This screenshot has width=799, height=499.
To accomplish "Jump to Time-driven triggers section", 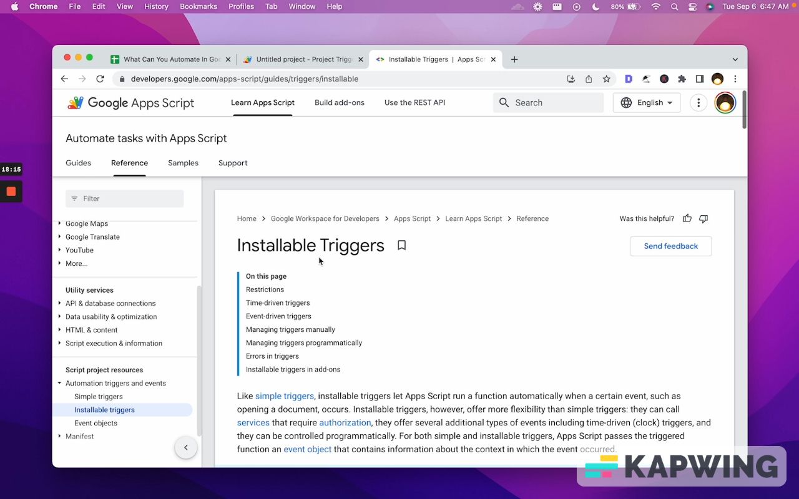I will click(x=278, y=303).
